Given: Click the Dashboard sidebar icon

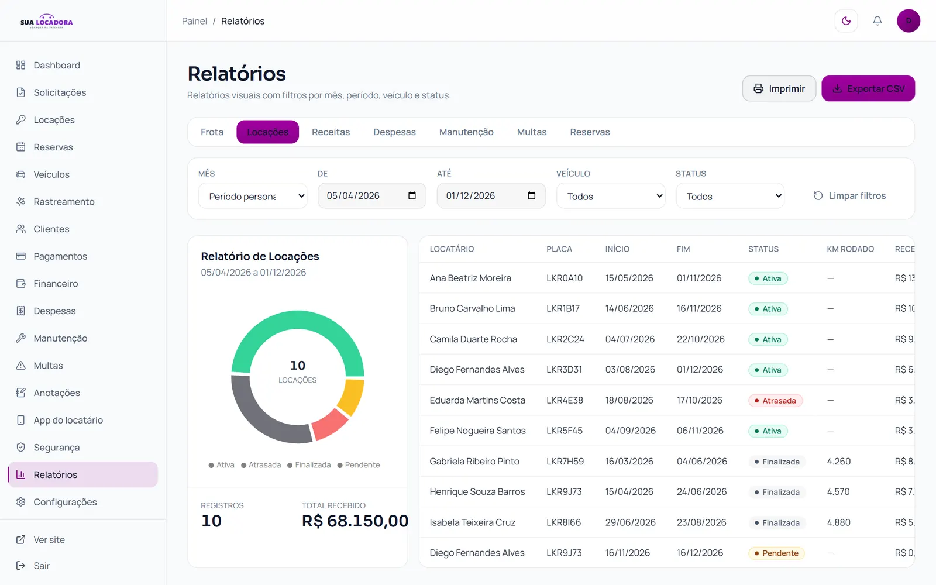Looking at the screenshot, I should [21, 66].
